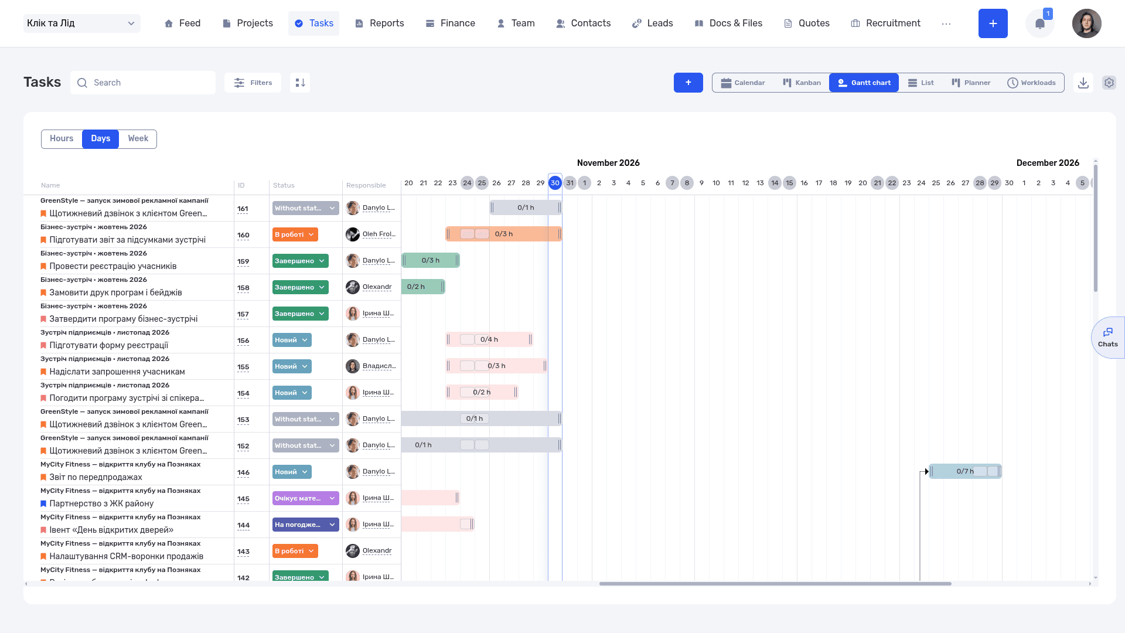This screenshot has height=633, width=1125.
Task: Open the user profile avatar
Action: (1086, 23)
